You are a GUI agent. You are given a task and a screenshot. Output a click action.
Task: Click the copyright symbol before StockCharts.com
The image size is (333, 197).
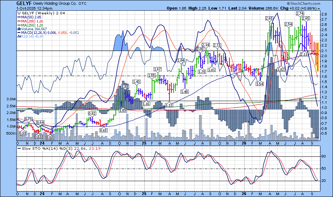click(288, 3)
